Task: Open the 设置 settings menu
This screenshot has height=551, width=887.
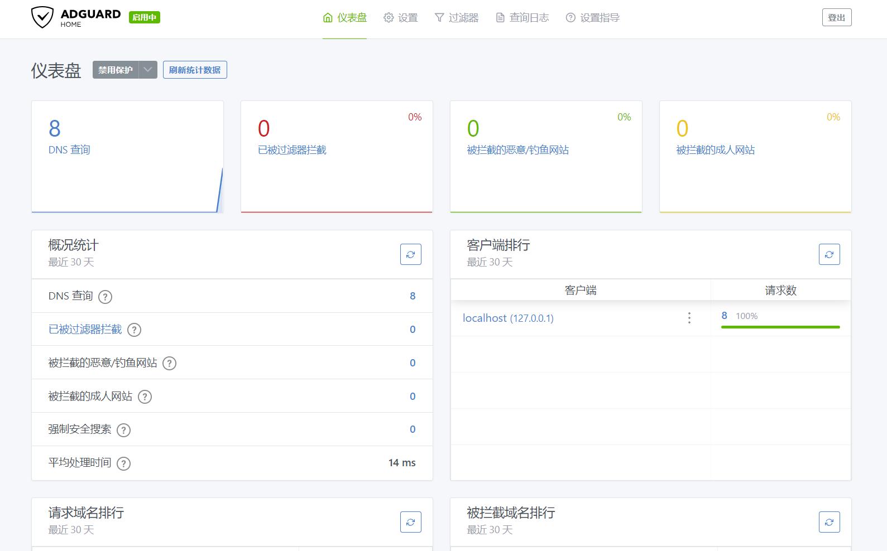Action: (401, 18)
